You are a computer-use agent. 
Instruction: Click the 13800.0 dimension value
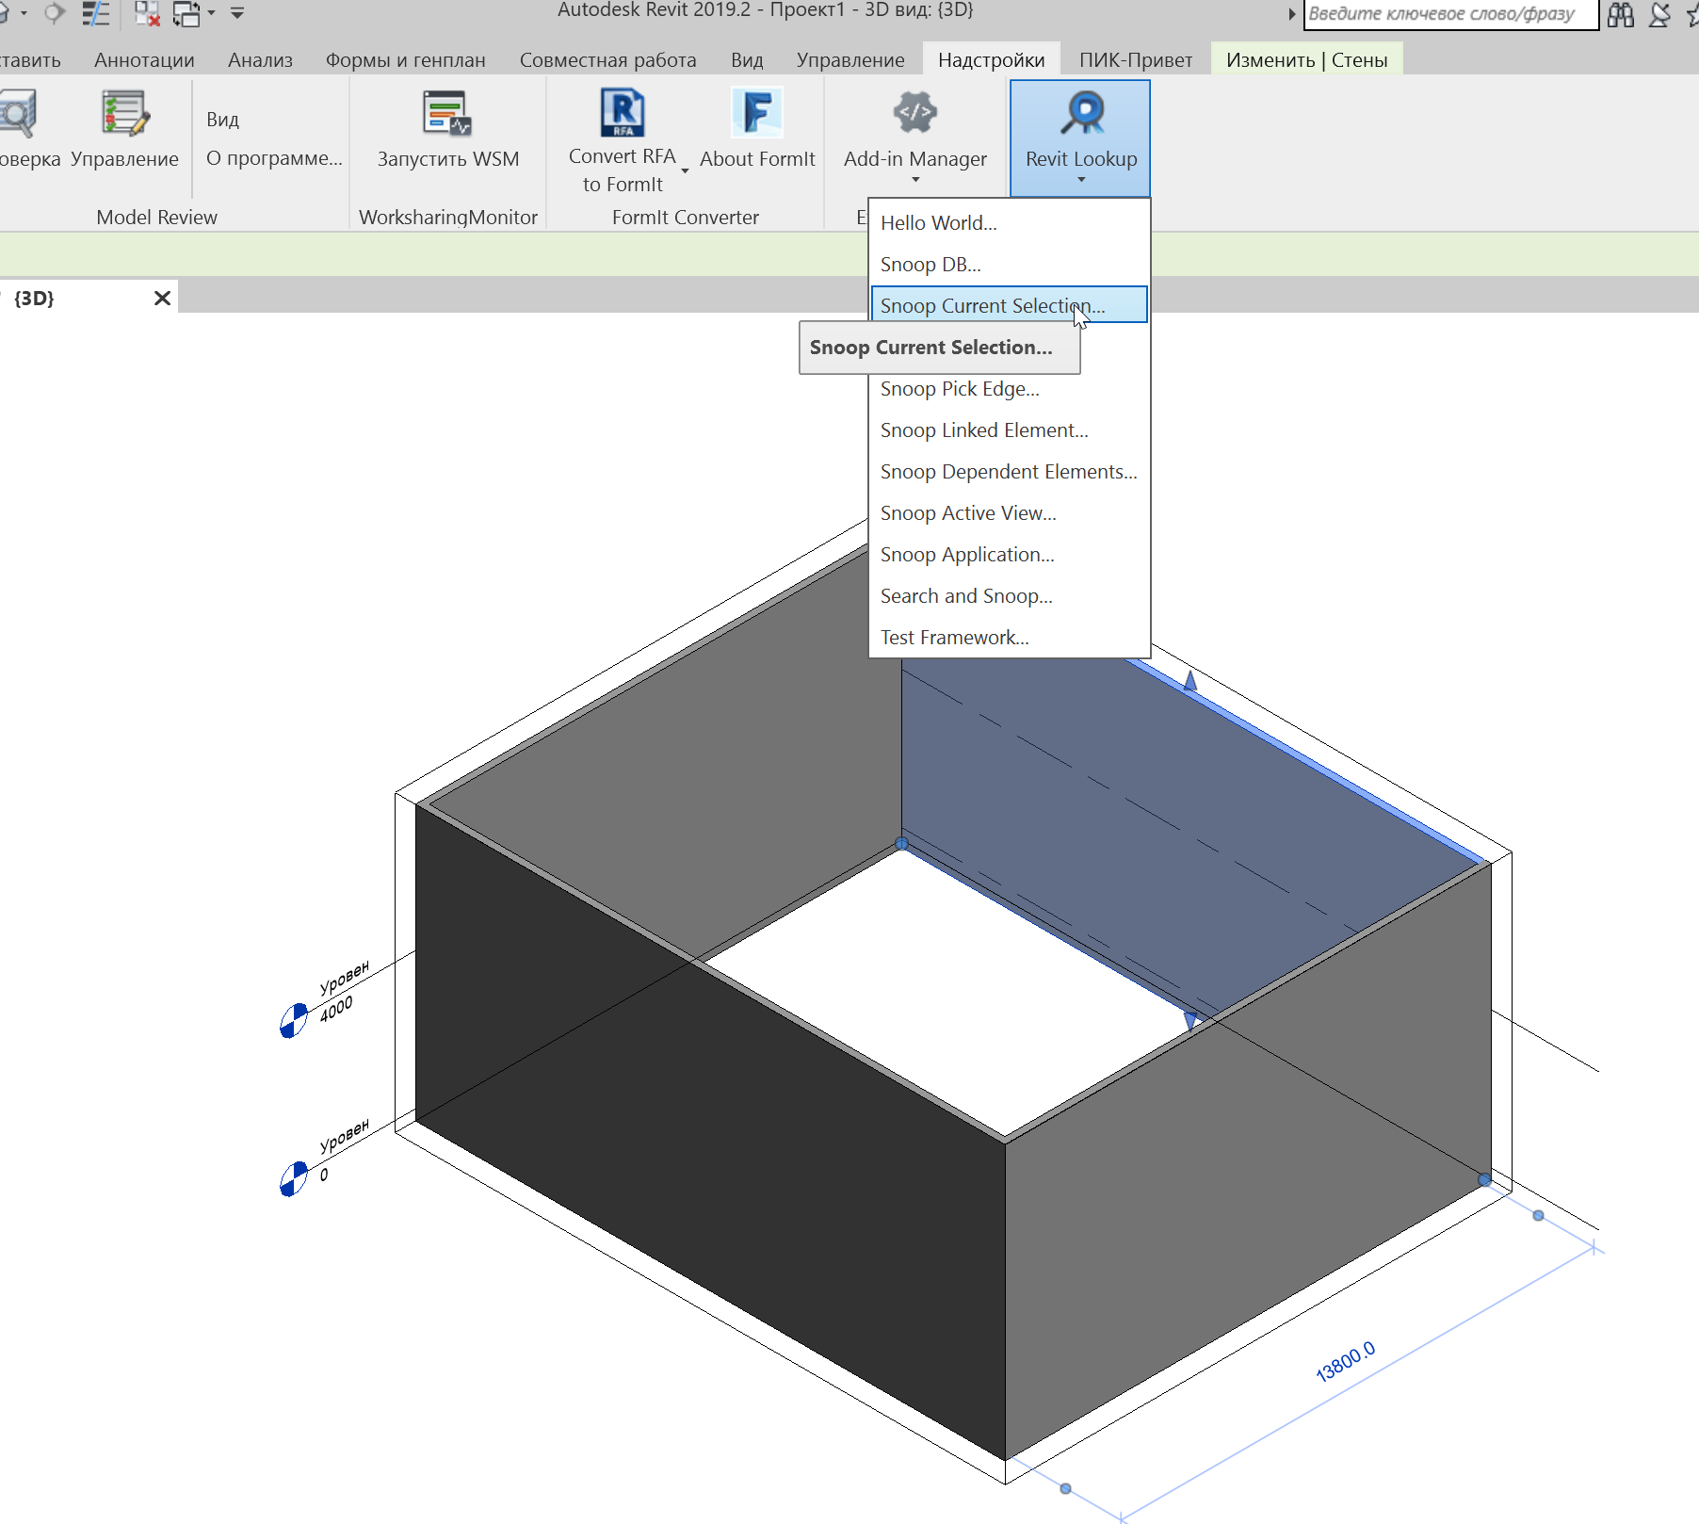[x=1346, y=1362]
